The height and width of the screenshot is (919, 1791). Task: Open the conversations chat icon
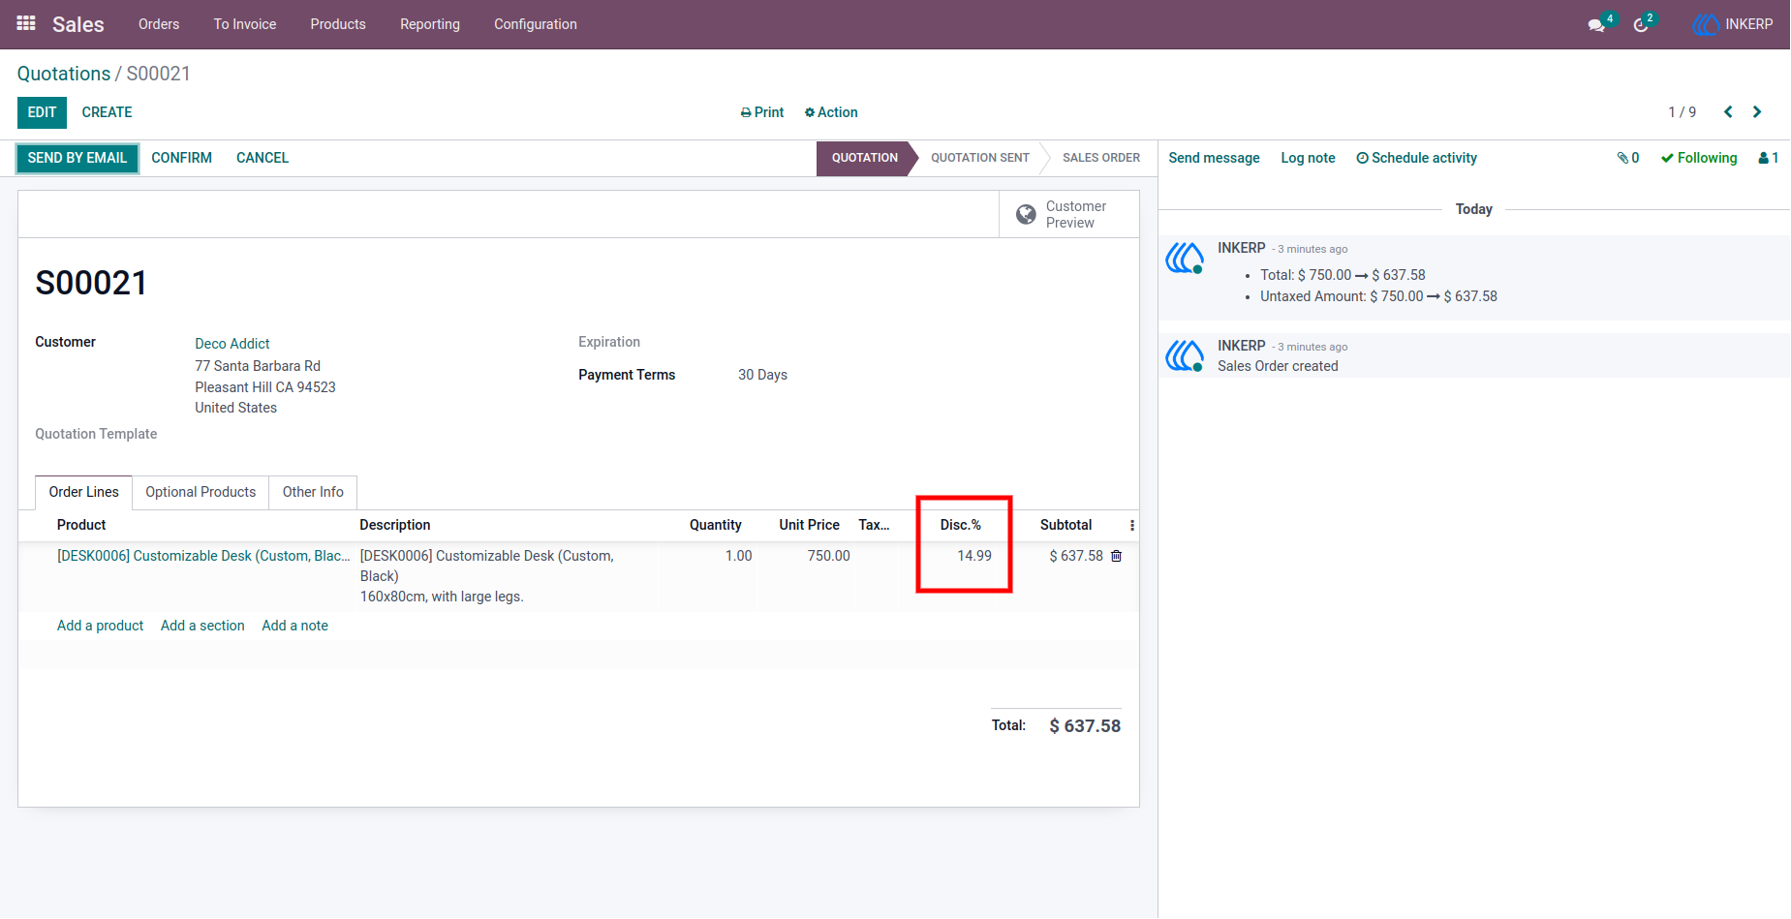(1596, 25)
